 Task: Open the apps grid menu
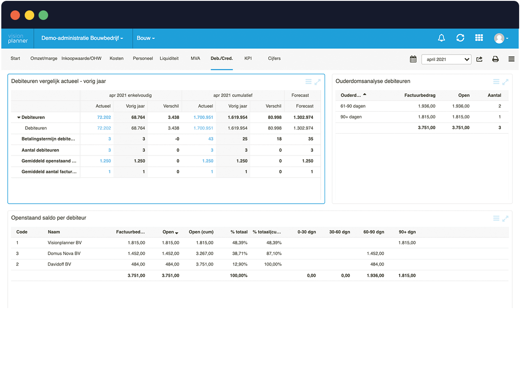click(479, 38)
